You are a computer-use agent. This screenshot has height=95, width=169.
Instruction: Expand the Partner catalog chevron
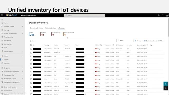(23, 51)
